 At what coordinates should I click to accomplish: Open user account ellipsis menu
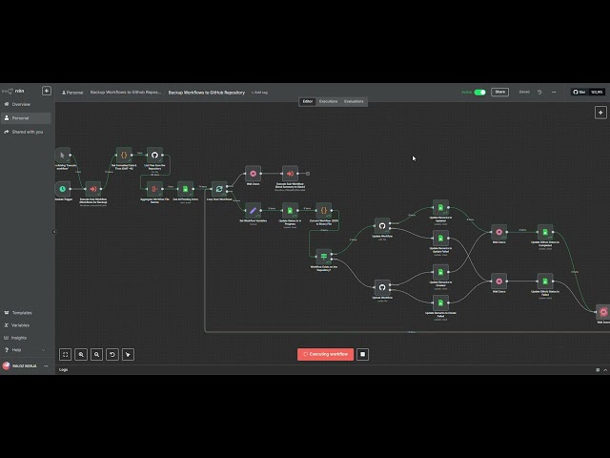pos(46,366)
